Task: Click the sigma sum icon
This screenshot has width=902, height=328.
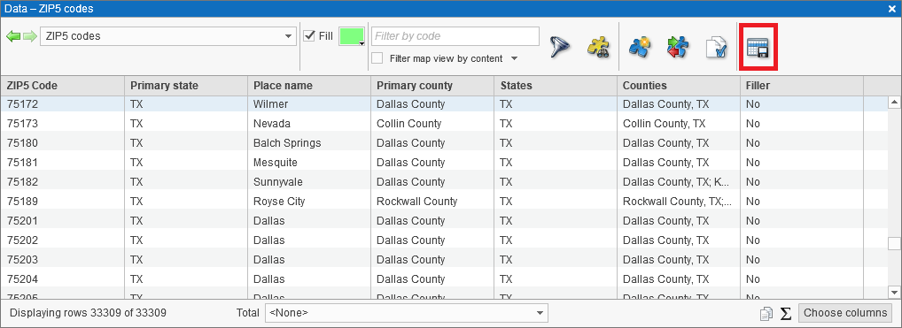Action: click(x=785, y=314)
